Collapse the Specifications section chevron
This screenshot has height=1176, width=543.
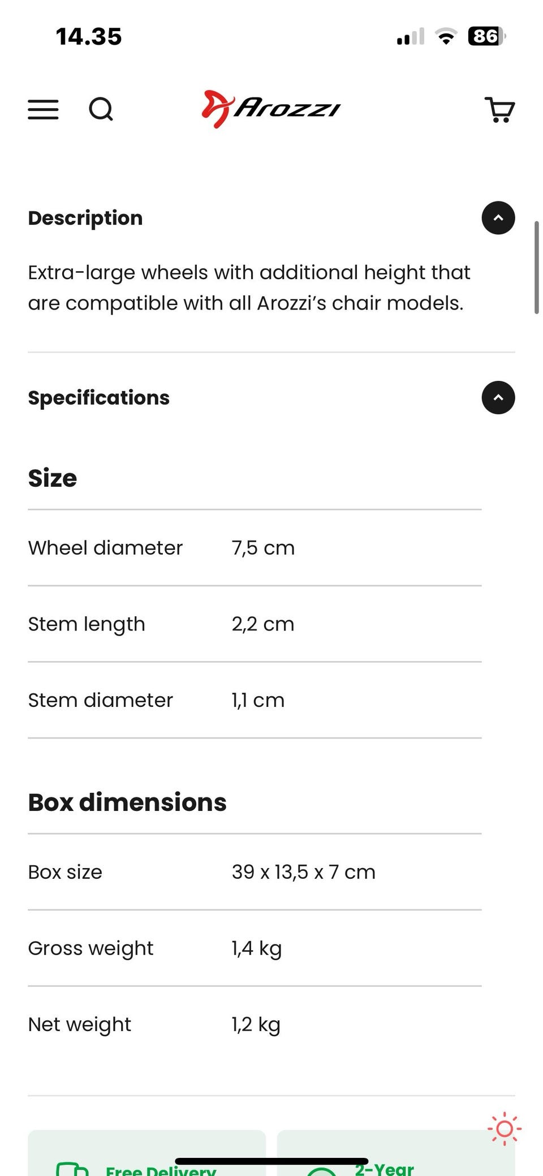(x=498, y=398)
